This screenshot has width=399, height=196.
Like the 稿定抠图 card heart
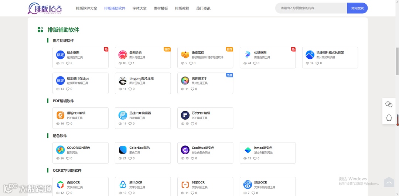68,63
